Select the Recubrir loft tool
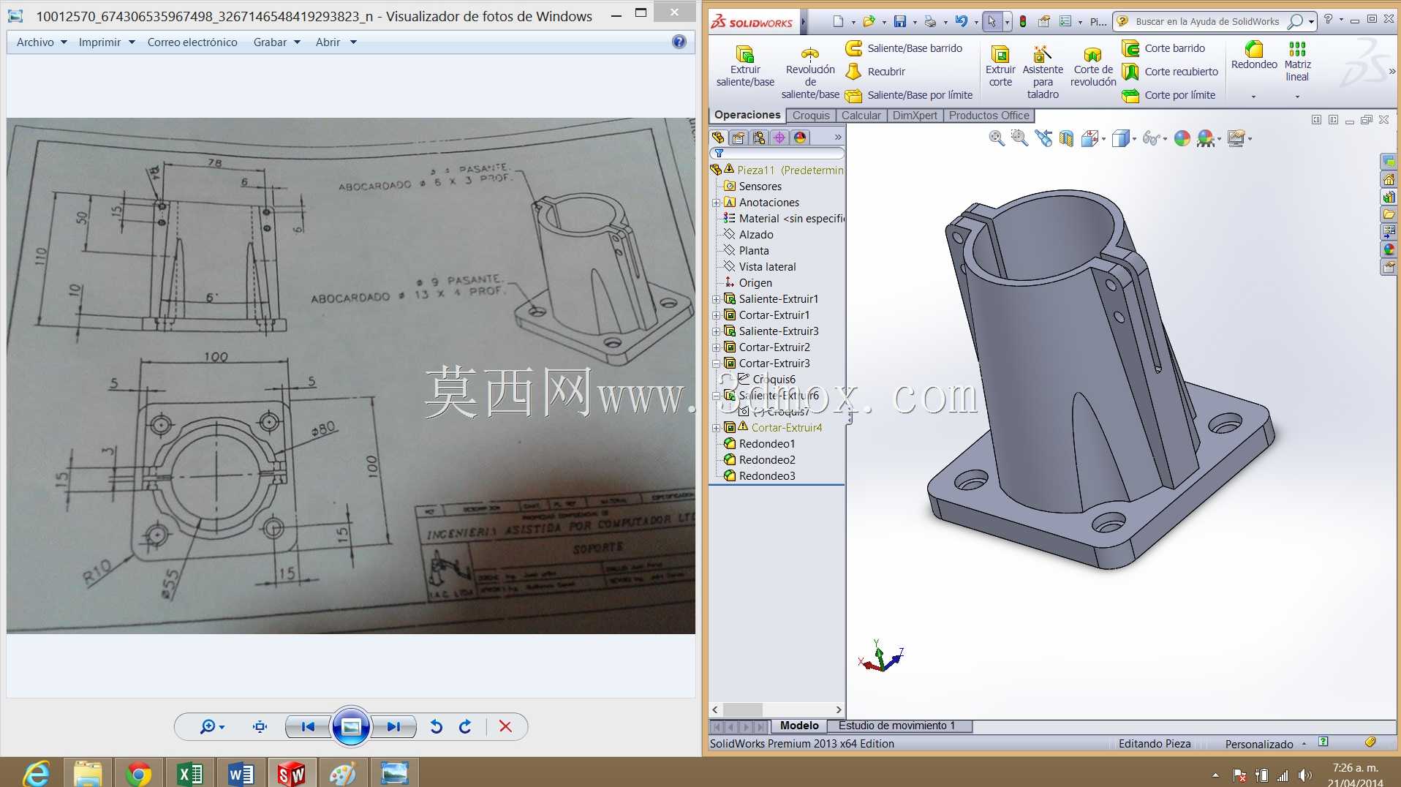 875,72
